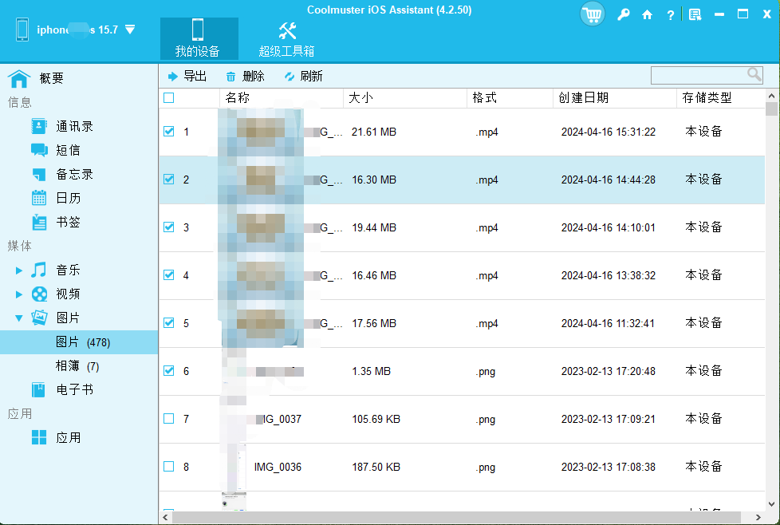Image resolution: width=780 pixels, height=525 pixels.
Task: Sort by the 名称 column header
Action: [281, 98]
